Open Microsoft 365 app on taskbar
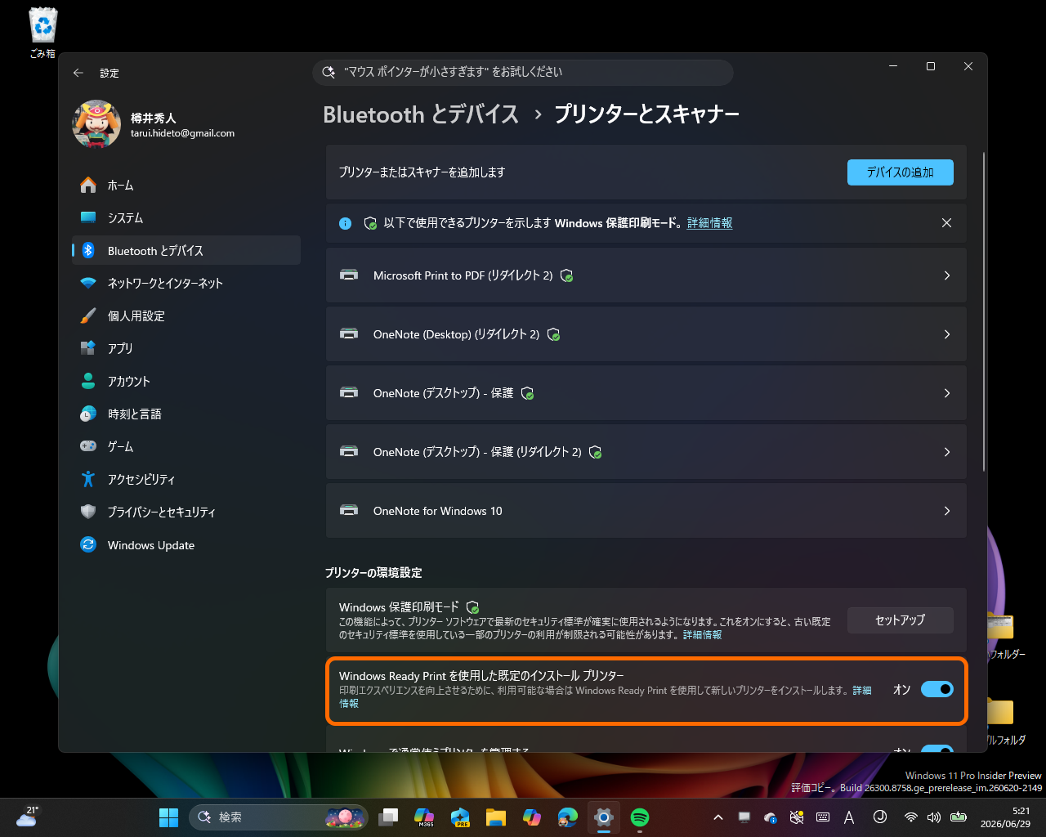Screen dimensions: 1046x837 click(424, 817)
